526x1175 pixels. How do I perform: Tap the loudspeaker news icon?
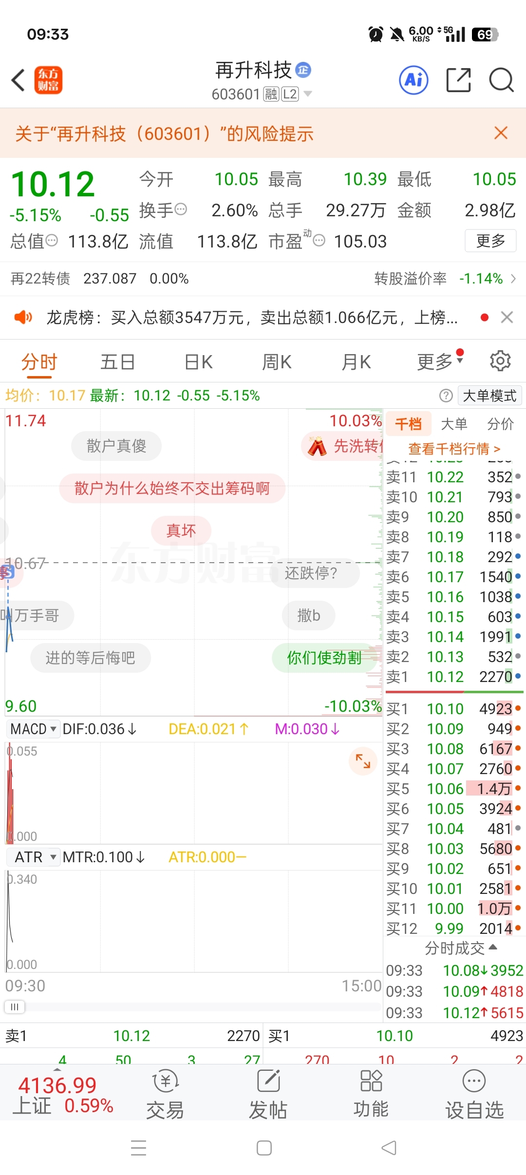pyautogui.click(x=23, y=318)
